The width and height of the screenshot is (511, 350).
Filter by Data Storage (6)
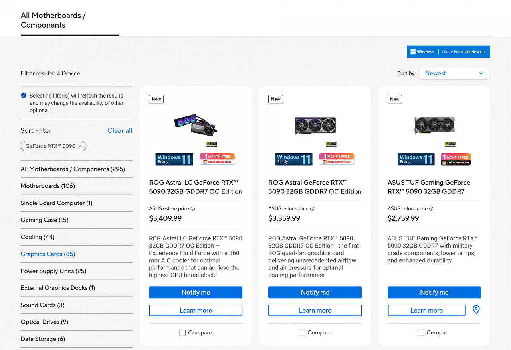tap(43, 339)
